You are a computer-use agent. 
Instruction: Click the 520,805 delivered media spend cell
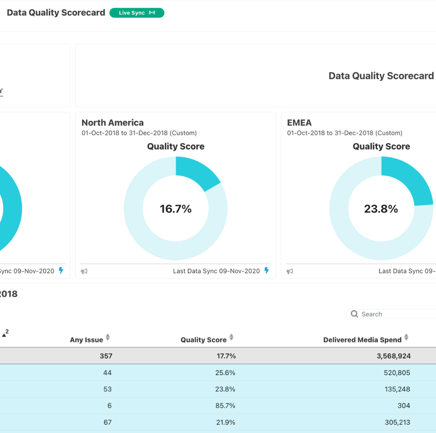coord(397,373)
